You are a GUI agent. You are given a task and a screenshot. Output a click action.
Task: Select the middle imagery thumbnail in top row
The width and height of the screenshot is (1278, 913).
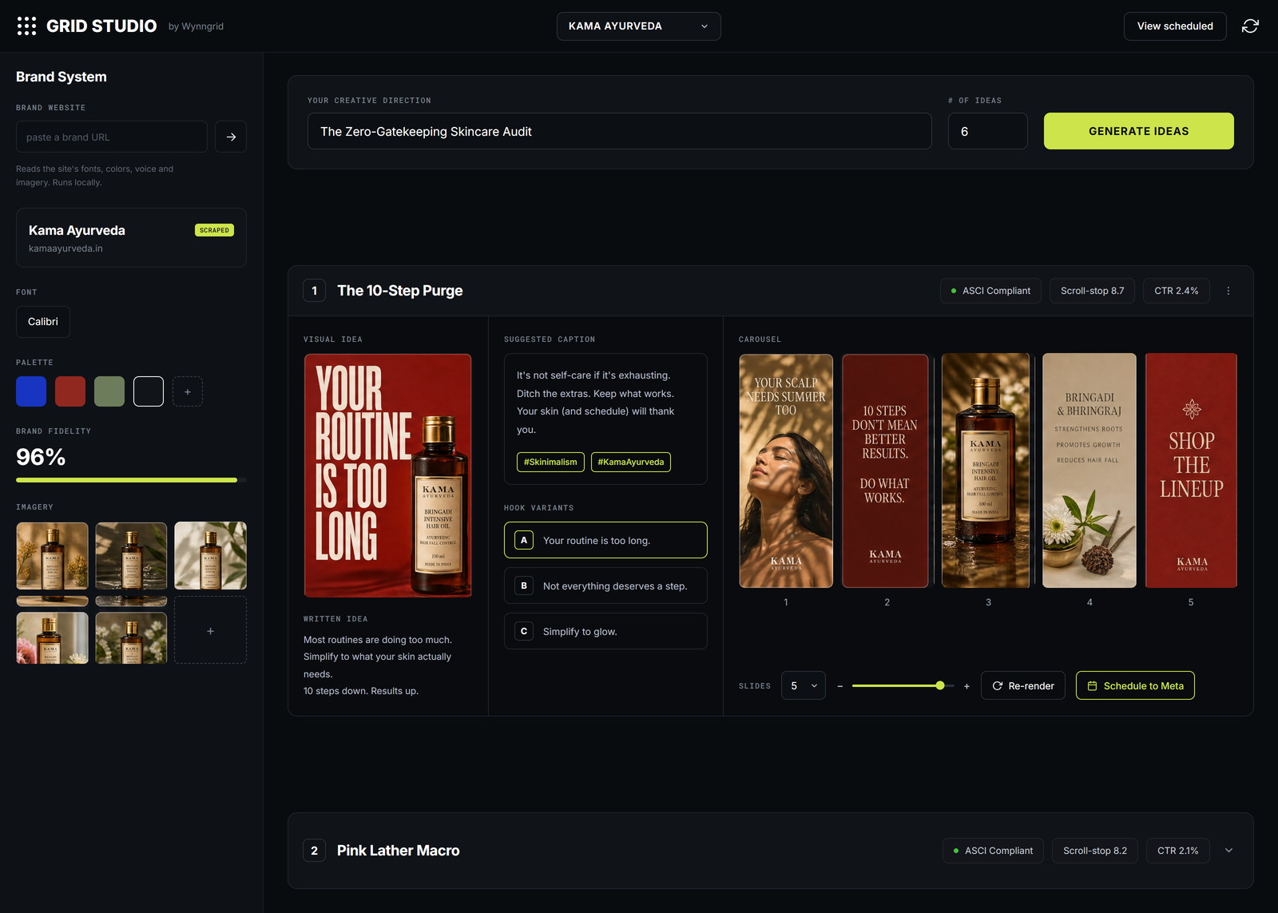coord(131,556)
